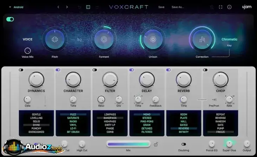Image resolution: width=257 pixels, height=157 pixels.
Task: Disable the Delay module switch
Action: pyautogui.click(x=132, y=70)
